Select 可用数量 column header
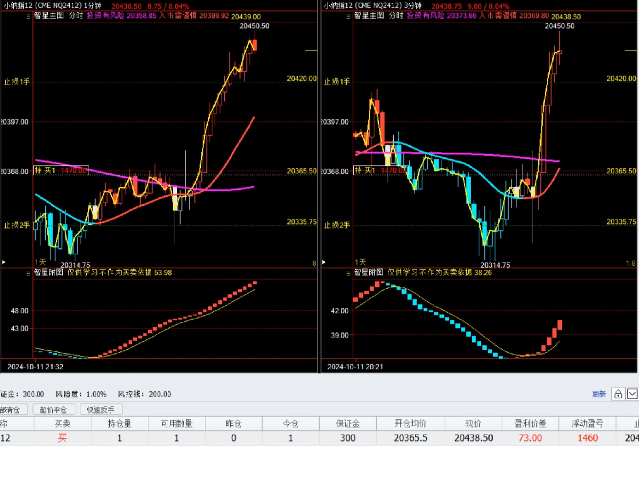Image resolution: width=639 pixels, height=479 pixels. 177,424
